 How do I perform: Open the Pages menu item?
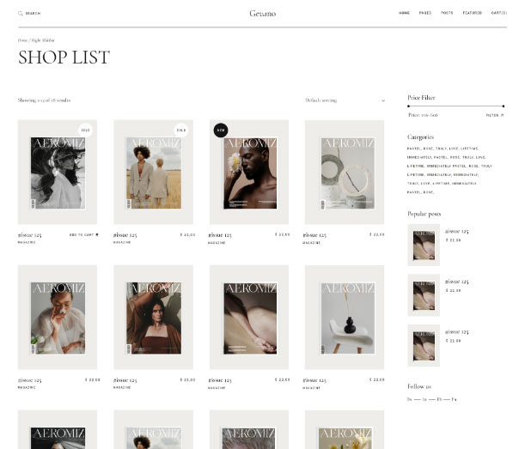click(425, 13)
